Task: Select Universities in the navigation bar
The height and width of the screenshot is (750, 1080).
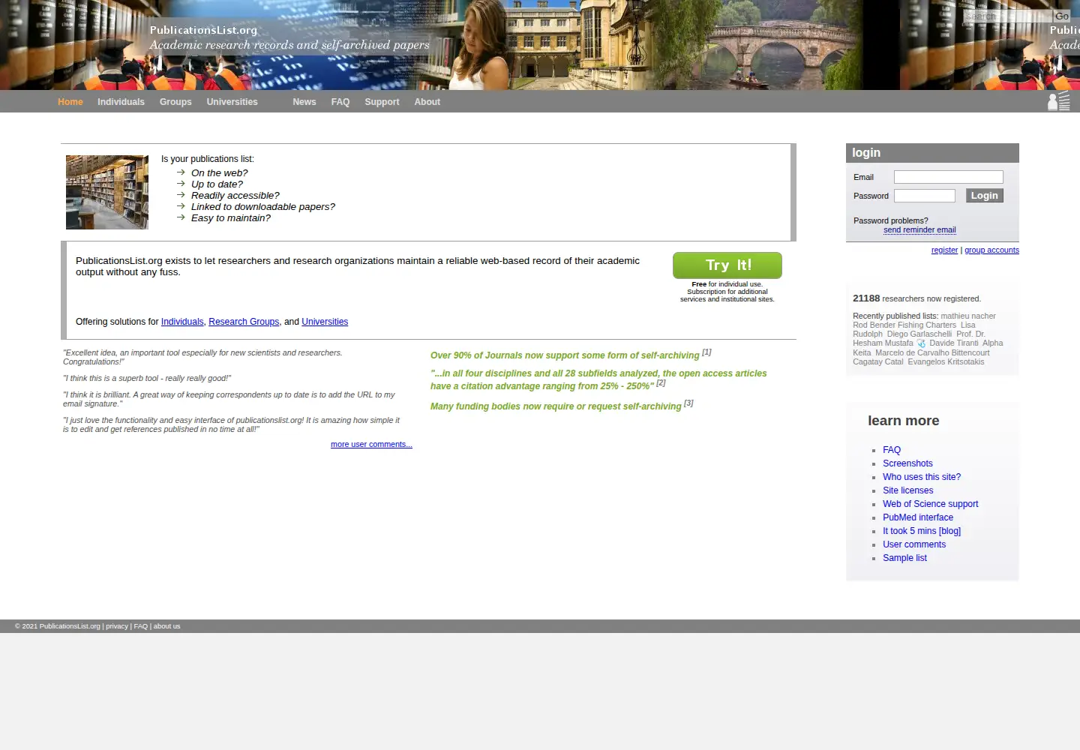Action: (x=232, y=102)
